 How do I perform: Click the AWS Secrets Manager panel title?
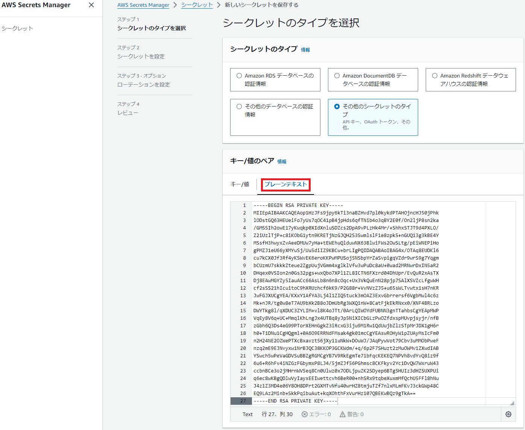tap(36, 5)
